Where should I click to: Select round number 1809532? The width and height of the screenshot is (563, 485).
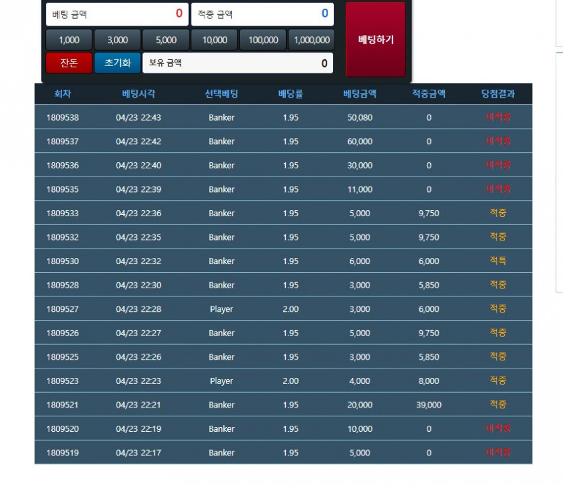tap(63, 238)
